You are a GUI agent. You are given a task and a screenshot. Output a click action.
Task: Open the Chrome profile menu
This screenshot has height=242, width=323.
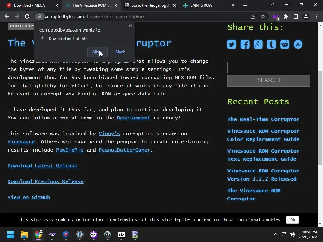(306, 16)
